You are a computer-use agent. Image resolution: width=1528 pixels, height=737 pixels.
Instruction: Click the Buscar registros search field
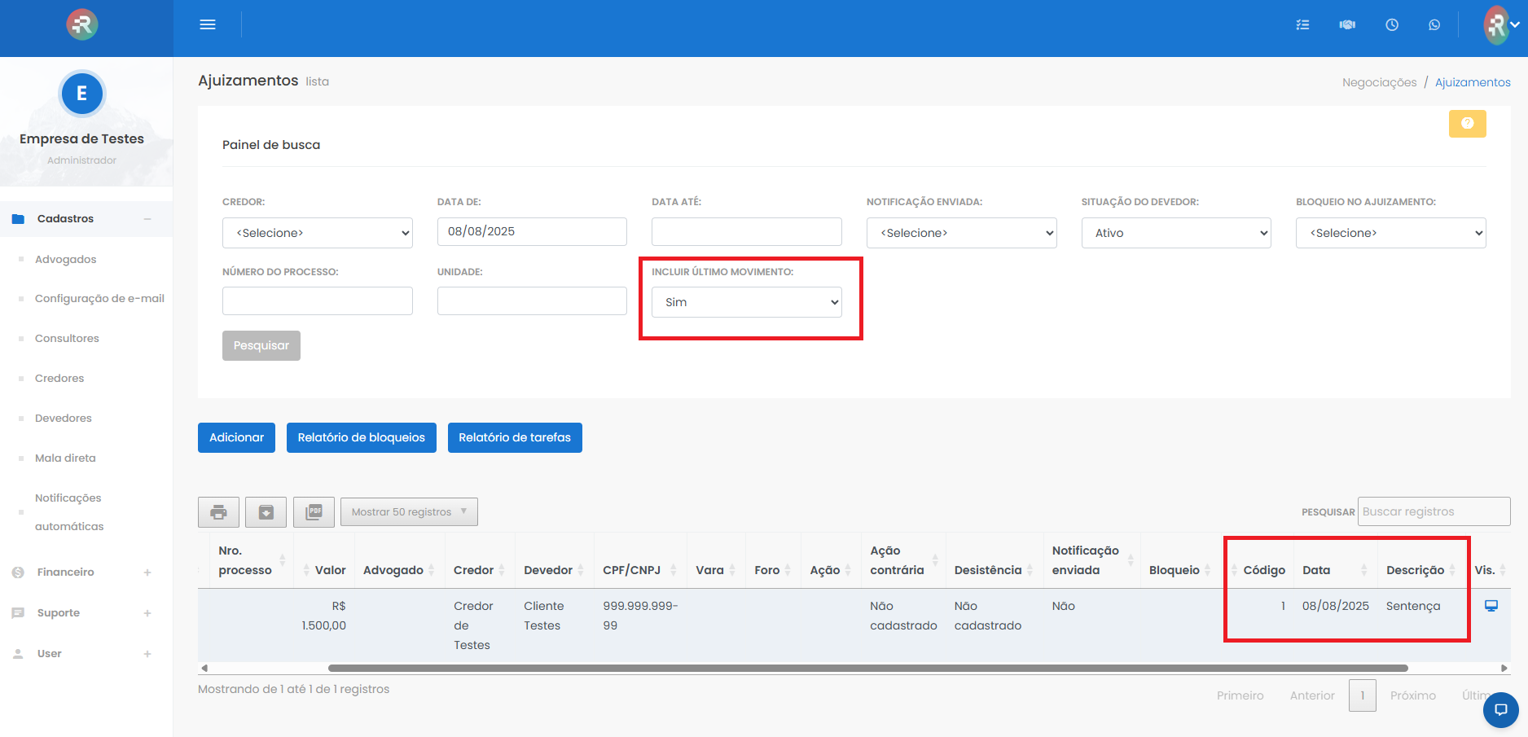click(x=1434, y=511)
